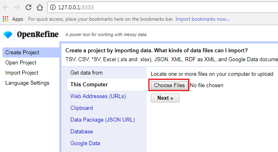Click the OpenRefine title text
This screenshot has height=152, width=278.
tap(37, 34)
